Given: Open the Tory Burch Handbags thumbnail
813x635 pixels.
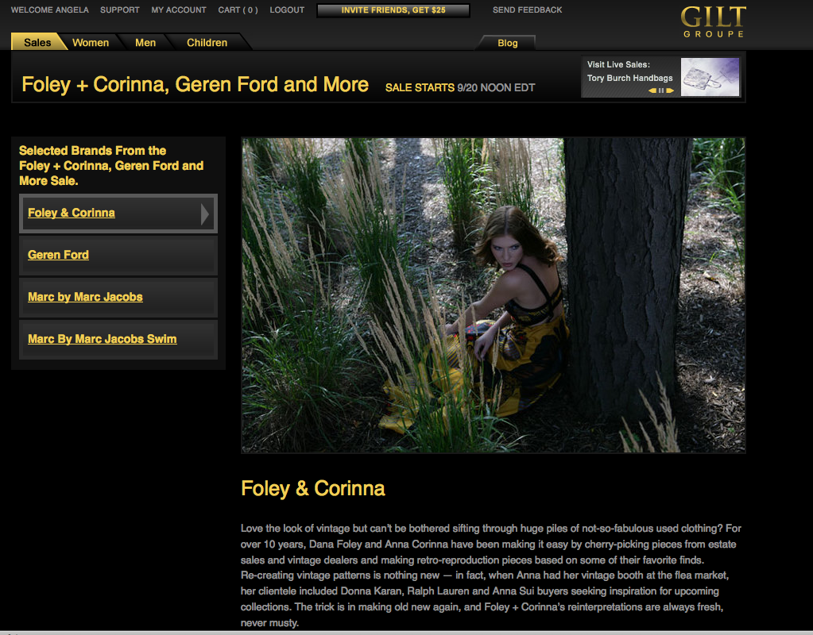Looking at the screenshot, I should 710,77.
